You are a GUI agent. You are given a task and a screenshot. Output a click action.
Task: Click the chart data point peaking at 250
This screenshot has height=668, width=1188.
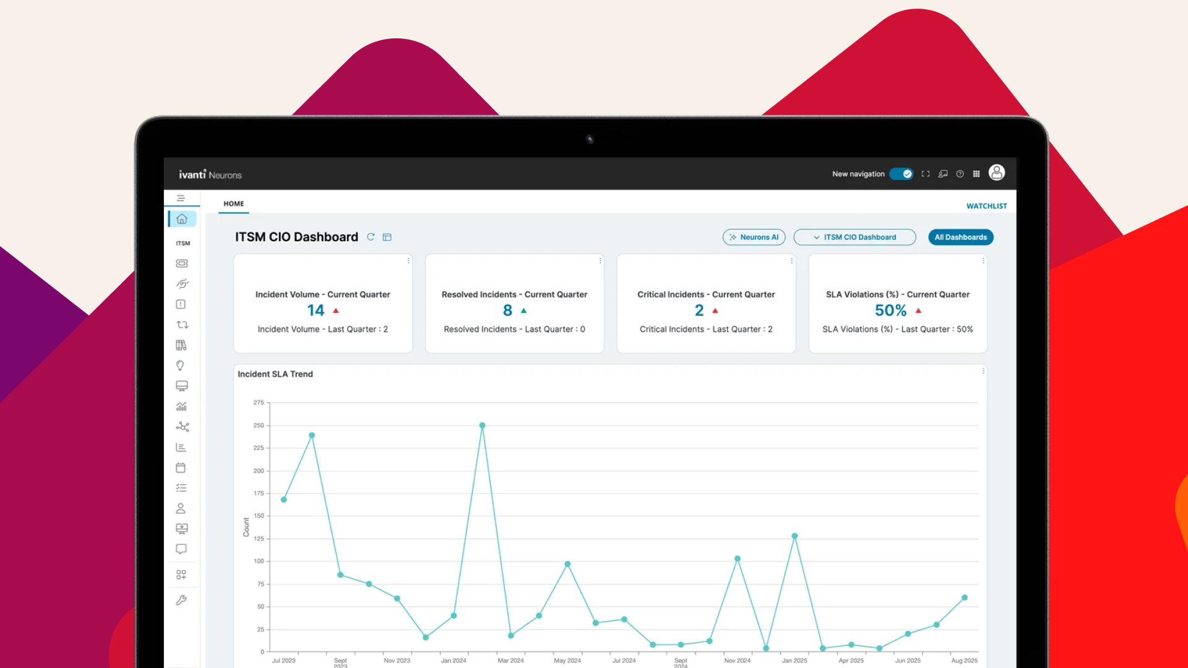pos(482,426)
